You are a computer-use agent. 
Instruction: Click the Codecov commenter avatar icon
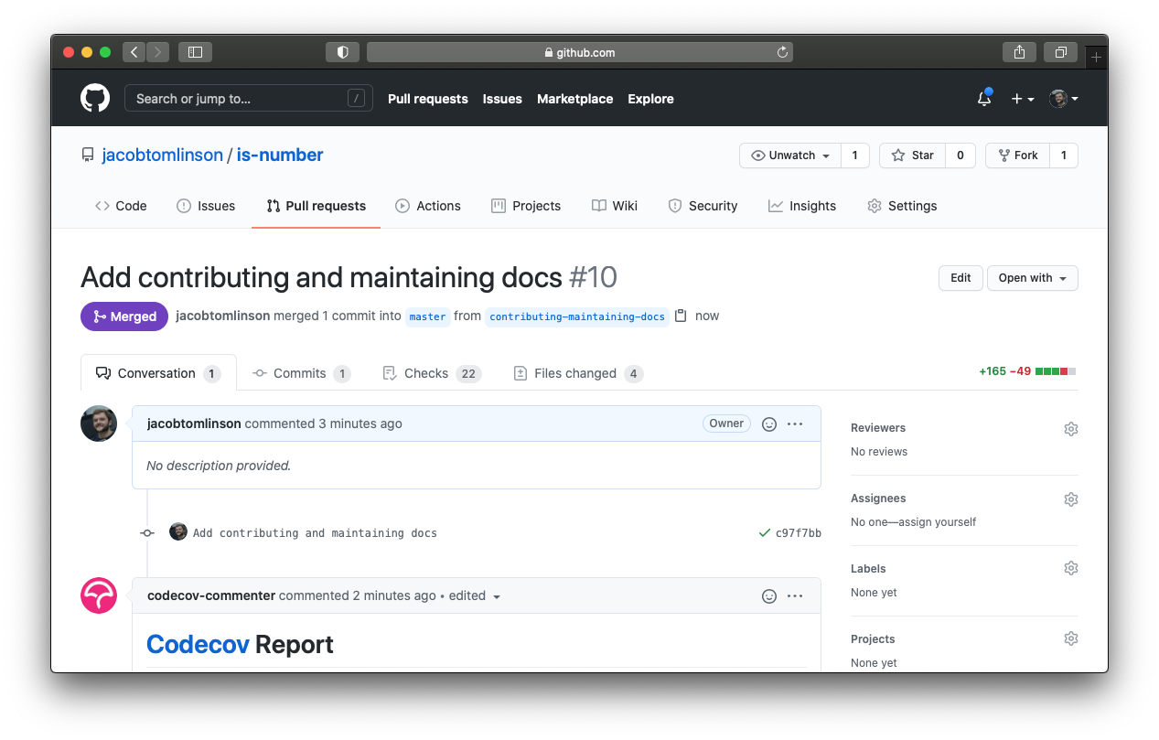(98, 595)
